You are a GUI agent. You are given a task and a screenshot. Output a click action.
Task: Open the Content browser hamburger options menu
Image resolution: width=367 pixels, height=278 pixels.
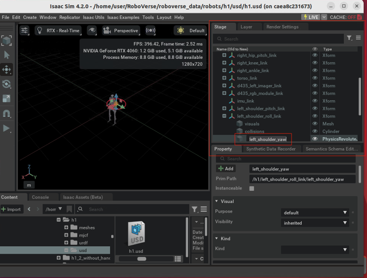point(204,209)
